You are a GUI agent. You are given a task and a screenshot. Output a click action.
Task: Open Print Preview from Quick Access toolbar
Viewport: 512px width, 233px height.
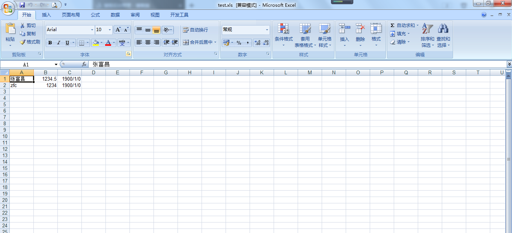[54, 5]
